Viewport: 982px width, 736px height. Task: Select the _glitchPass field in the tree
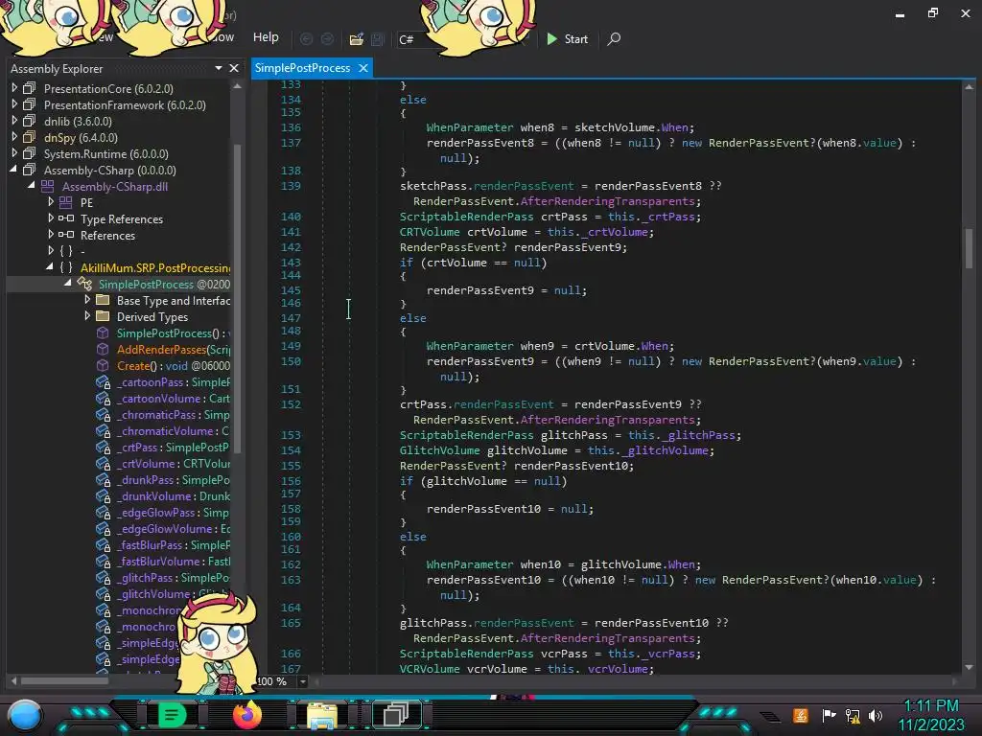(173, 577)
